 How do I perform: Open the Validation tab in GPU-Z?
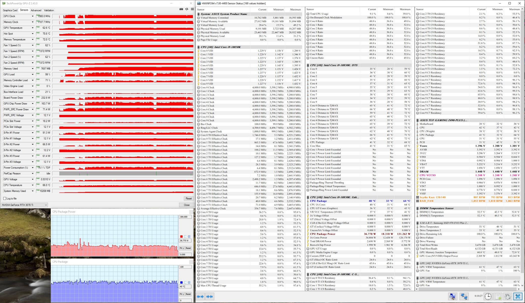tap(49, 10)
